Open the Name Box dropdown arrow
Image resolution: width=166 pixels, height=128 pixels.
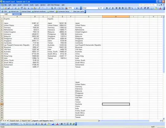13,14
